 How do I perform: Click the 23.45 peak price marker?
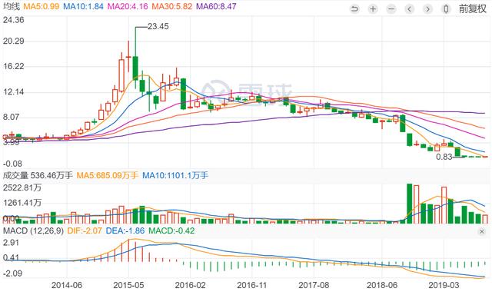coord(158,26)
